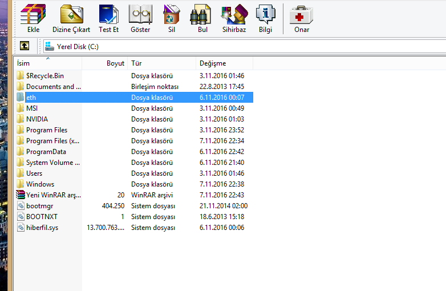Click the hiberfil.sys file icon

[x=21, y=227]
